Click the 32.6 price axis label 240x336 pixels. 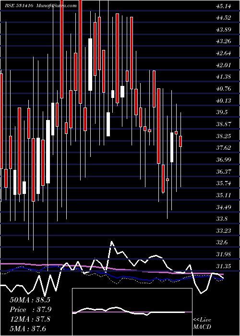[x=222, y=242]
